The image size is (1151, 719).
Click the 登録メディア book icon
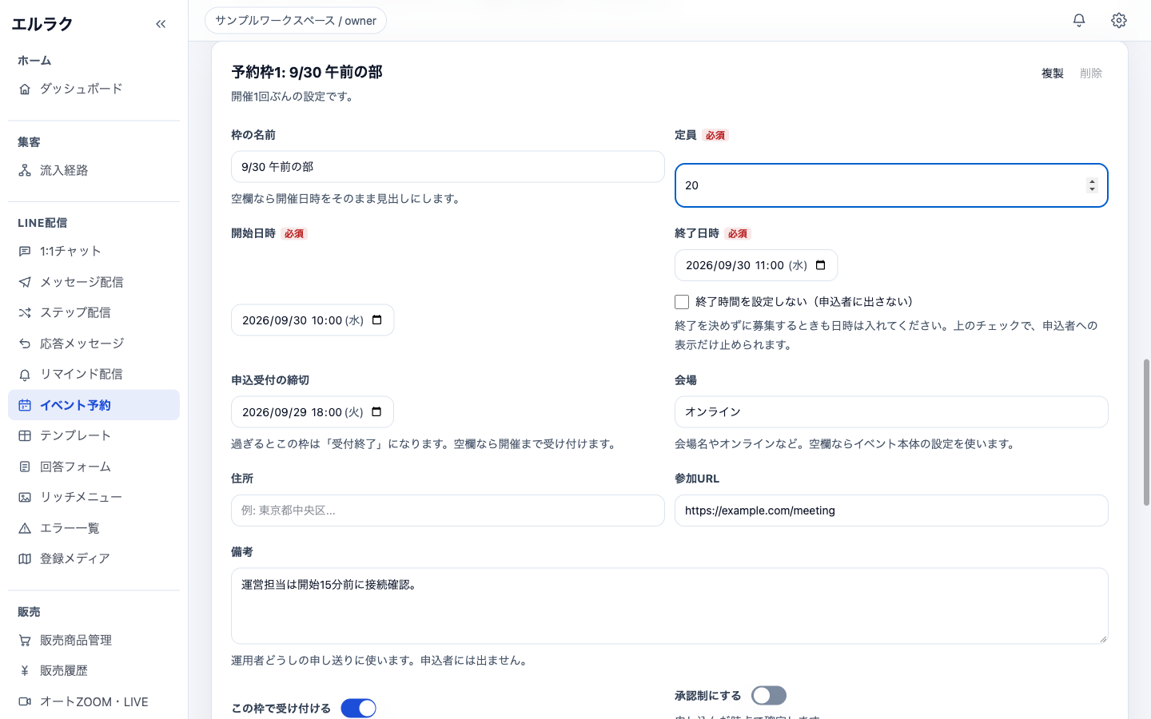[25, 559]
